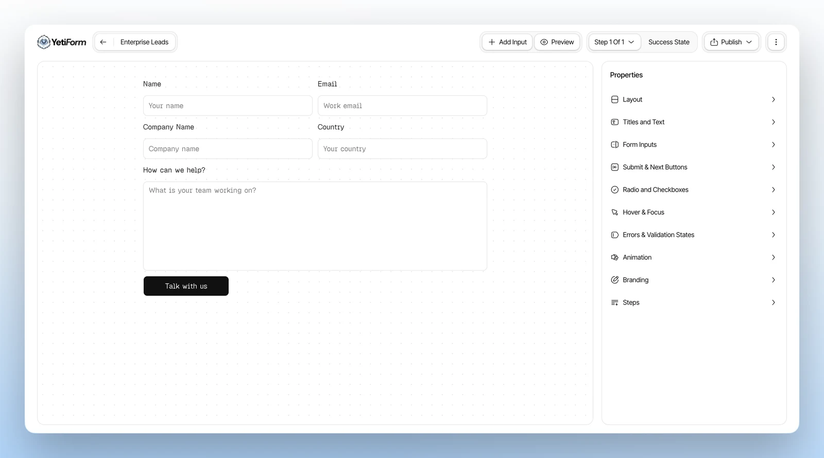Expand the Layout section chevron

pos(773,99)
